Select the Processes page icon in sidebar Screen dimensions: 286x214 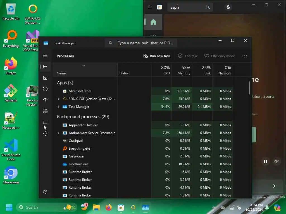(45, 66)
